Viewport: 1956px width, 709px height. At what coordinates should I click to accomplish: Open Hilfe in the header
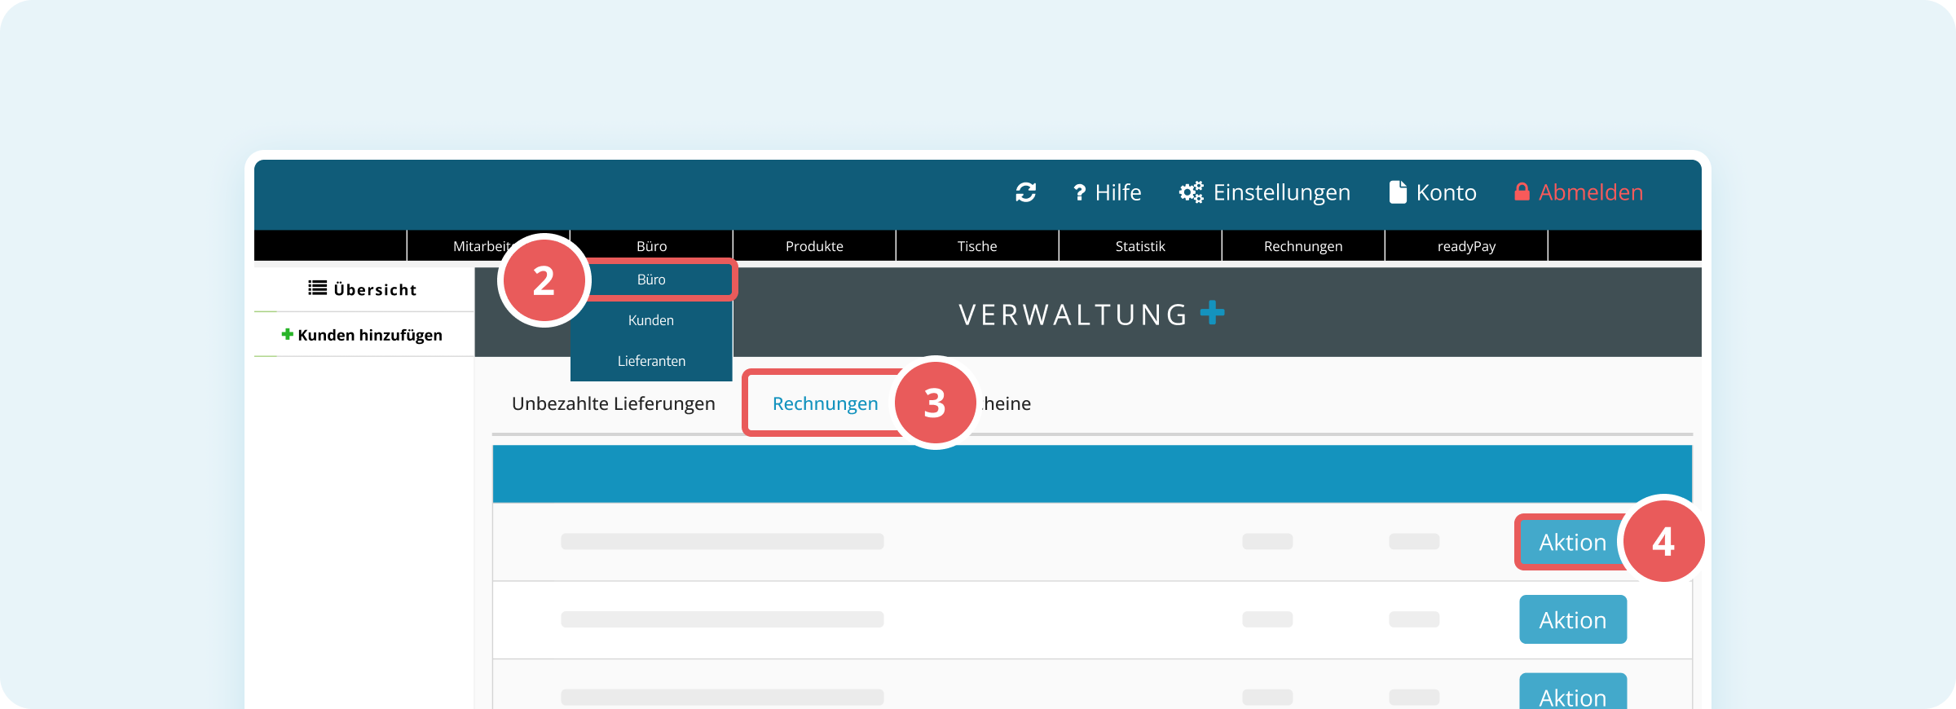click(x=1107, y=192)
